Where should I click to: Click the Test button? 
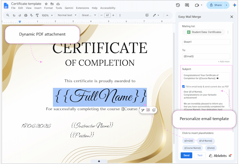[200, 155]
